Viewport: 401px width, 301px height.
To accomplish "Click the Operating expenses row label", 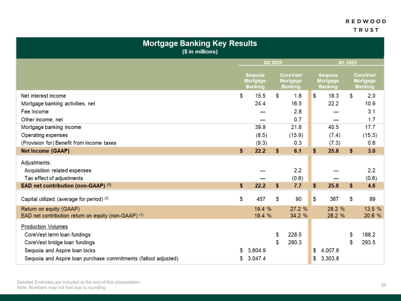I will click(x=44, y=135).
